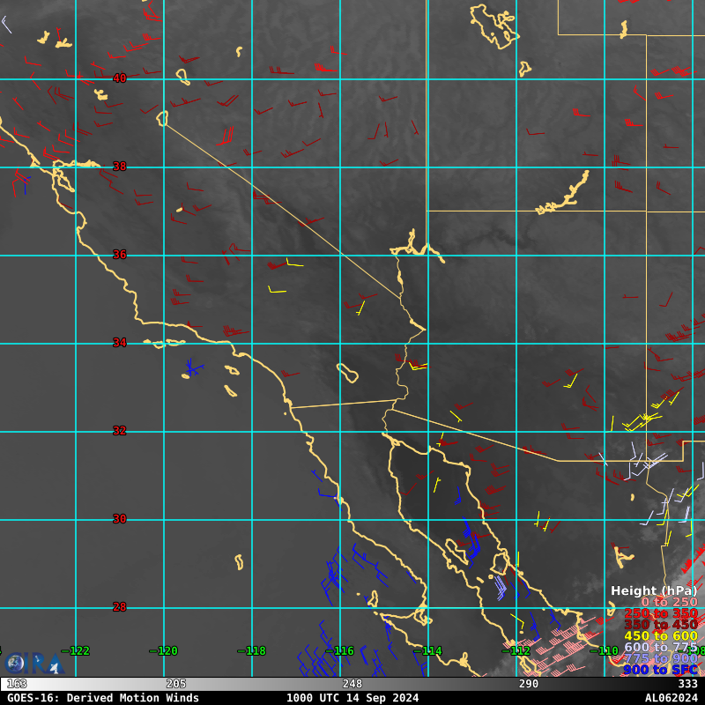The width and height of the screenshot is (705, 705).
Task: Click the '1000 UTC 14 Sep 2024' timestamp
Action: click(352, 698)
